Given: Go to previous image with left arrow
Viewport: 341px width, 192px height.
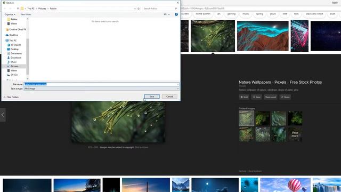Looking at the screenshot, I should (3, 115).
